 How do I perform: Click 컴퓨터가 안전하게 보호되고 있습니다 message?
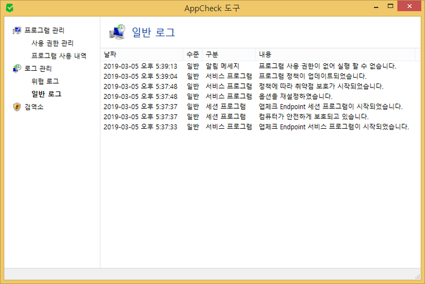point(314,117)
